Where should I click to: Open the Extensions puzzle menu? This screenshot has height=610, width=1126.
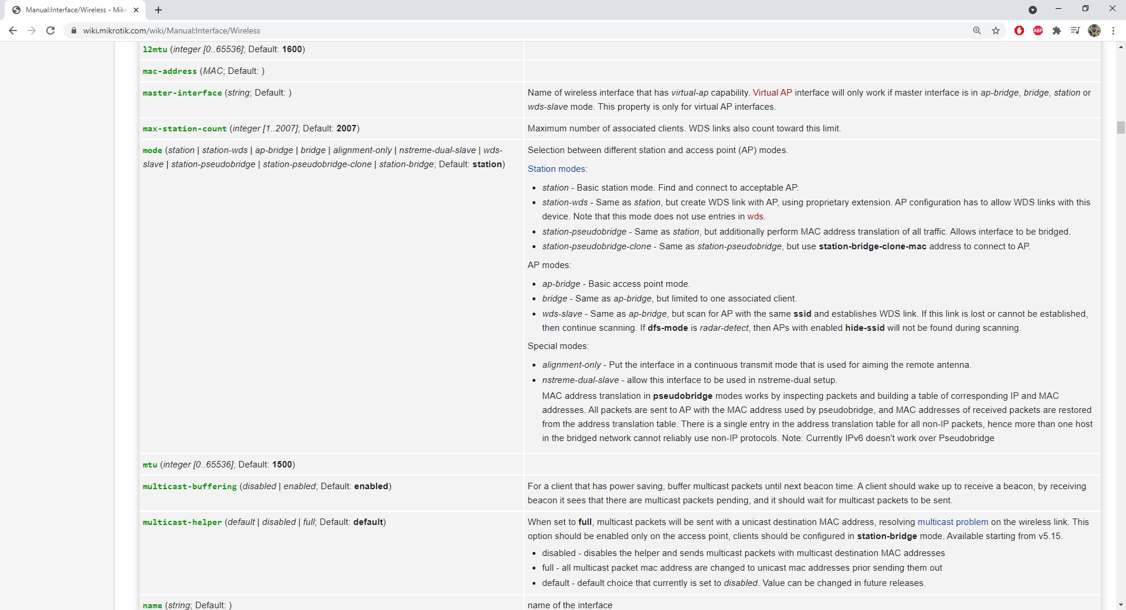[1057, 30]
